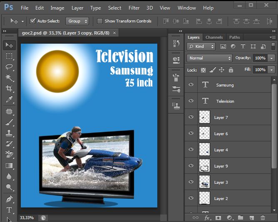Hide the Samsung text layer
The width and height of the screenshot is (278, 222).
[191, 85]
